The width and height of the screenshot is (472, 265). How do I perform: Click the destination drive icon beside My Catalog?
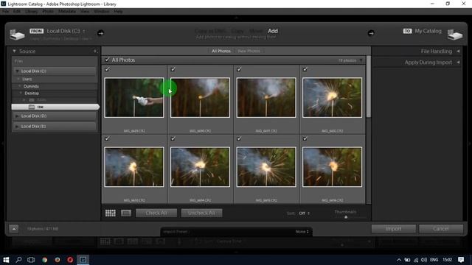(x=454, y=35)
